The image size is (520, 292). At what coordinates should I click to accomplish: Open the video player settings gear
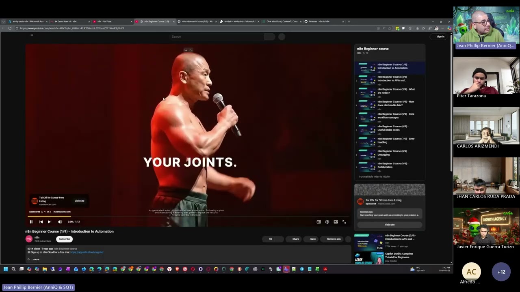[327, 222]
